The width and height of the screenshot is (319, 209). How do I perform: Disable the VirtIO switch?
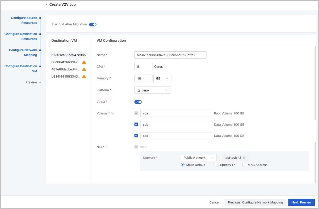pos(138,102)
